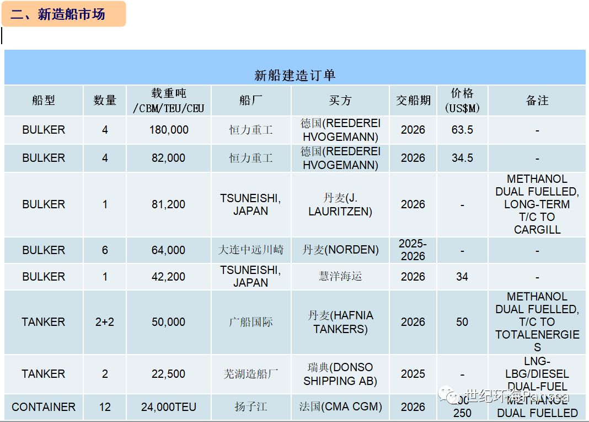The width and height of the screenshot is (589, 422).
Task: Click the "81,200" tonnage cell
Action: pyautogui.click(x=169, y=204)
